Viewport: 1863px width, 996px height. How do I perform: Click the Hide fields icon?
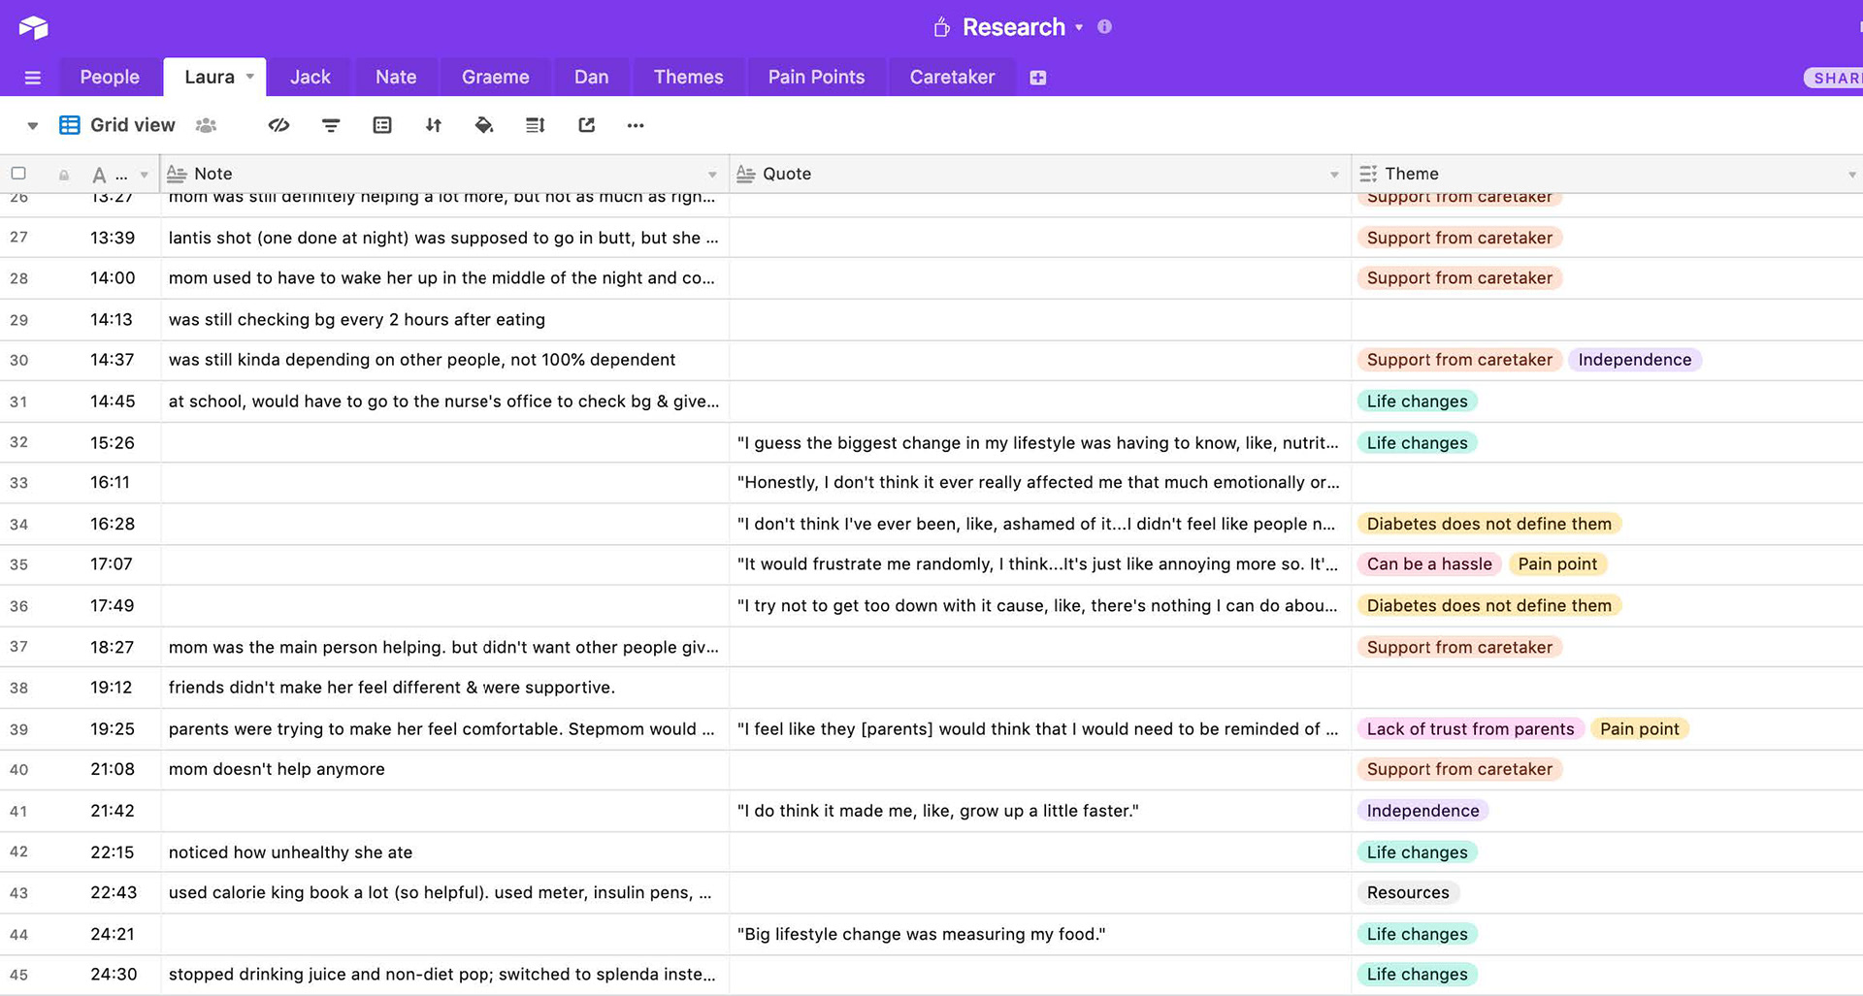pyautogui.click(x=279, y=125)
